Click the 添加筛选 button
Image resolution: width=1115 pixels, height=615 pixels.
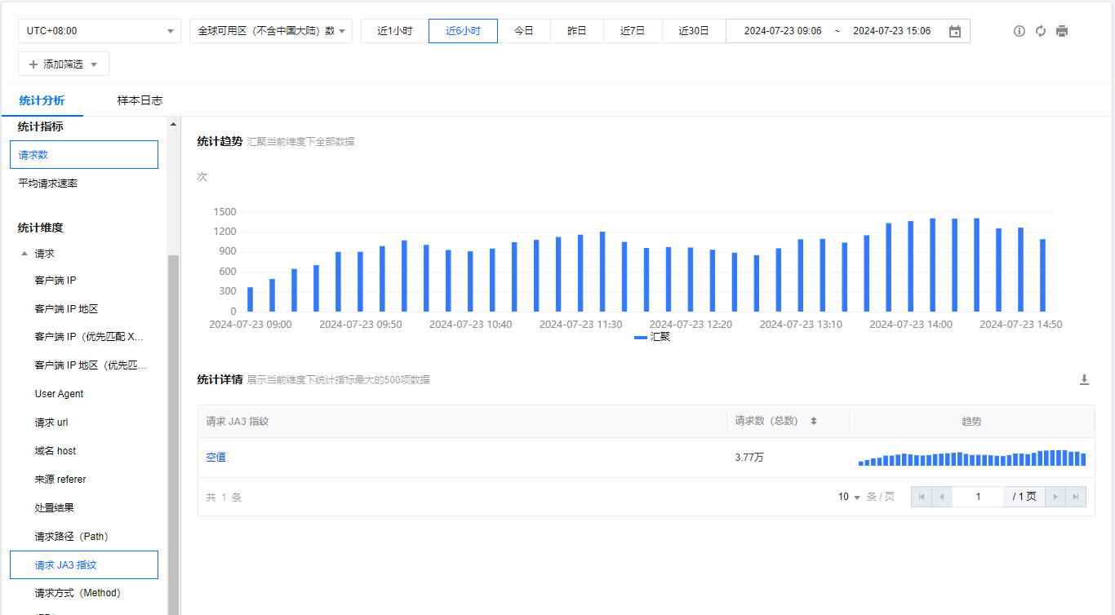pos(64,64)
